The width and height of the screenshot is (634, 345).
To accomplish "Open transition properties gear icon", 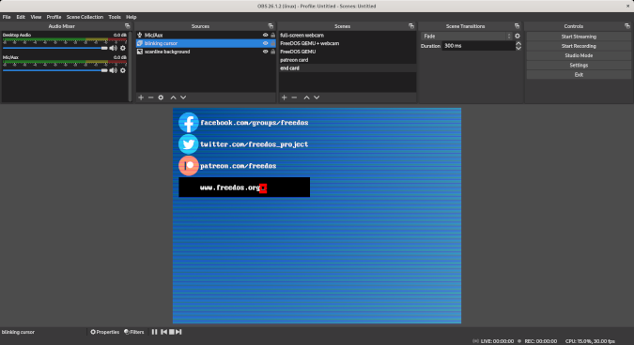I will point(518,36).
